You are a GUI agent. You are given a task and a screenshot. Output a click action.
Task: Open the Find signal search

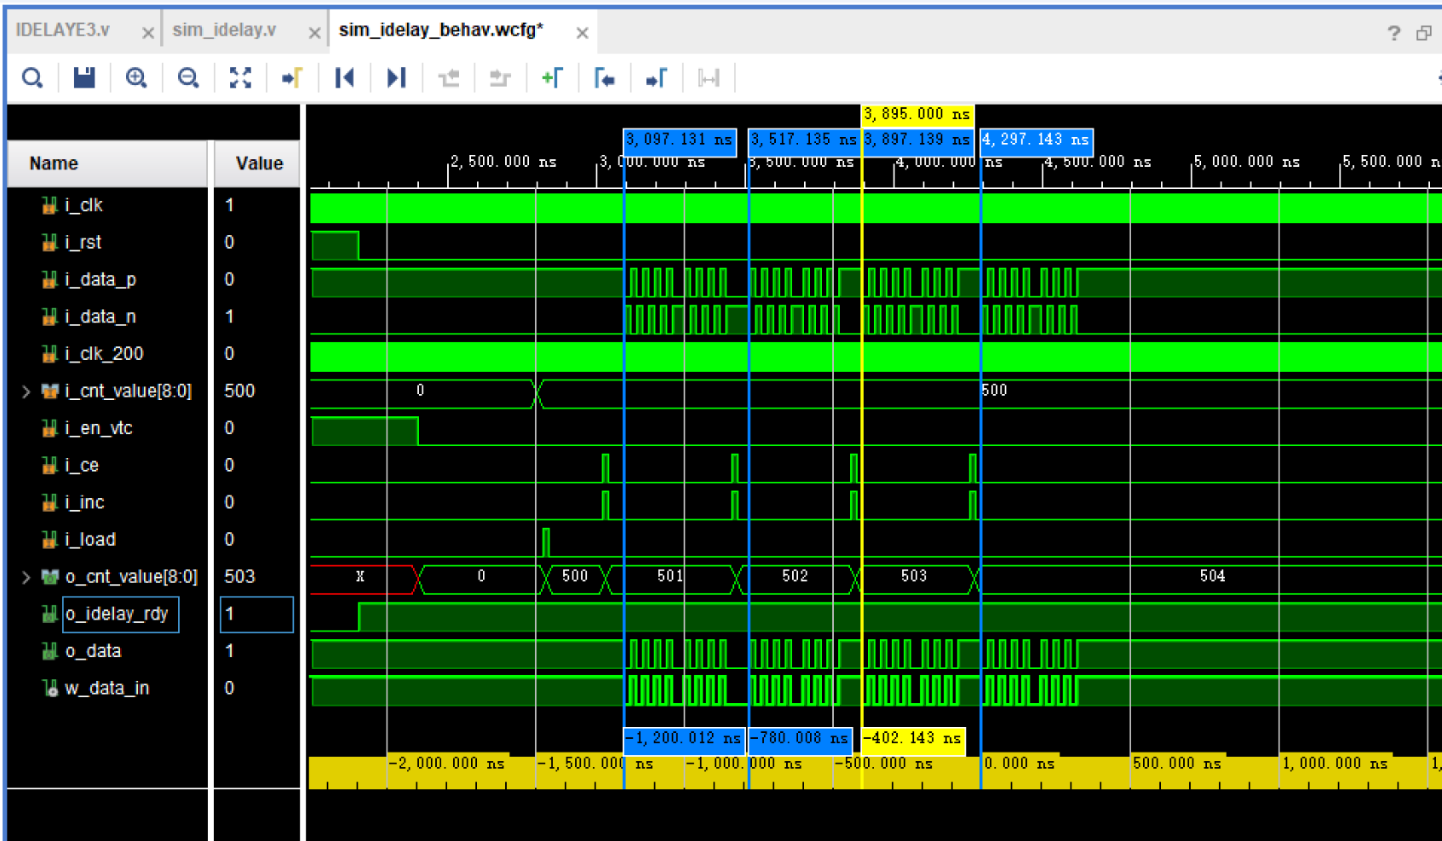tap(32, 77)
